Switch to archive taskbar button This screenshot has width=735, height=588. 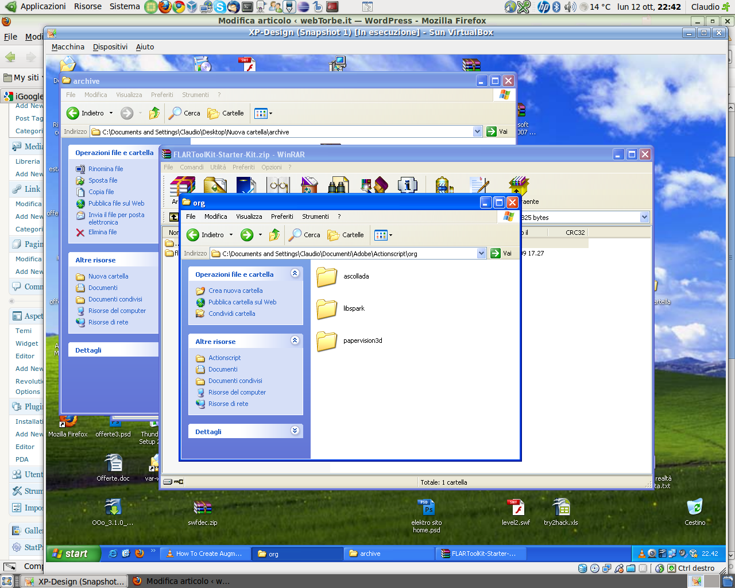coord(389,554)
